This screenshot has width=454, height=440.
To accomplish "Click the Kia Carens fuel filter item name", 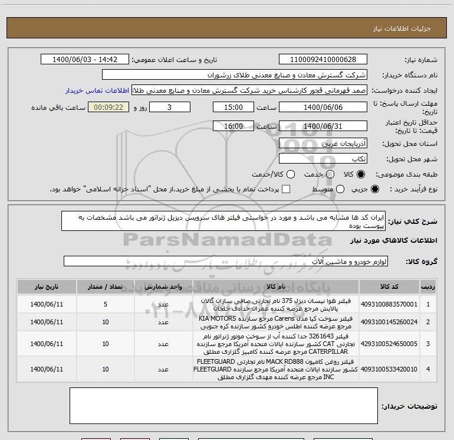I will (276, 322).
